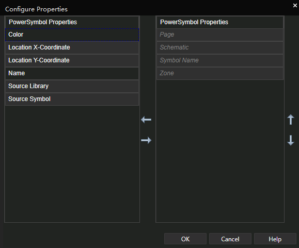Open Help for this dialog

275,239
